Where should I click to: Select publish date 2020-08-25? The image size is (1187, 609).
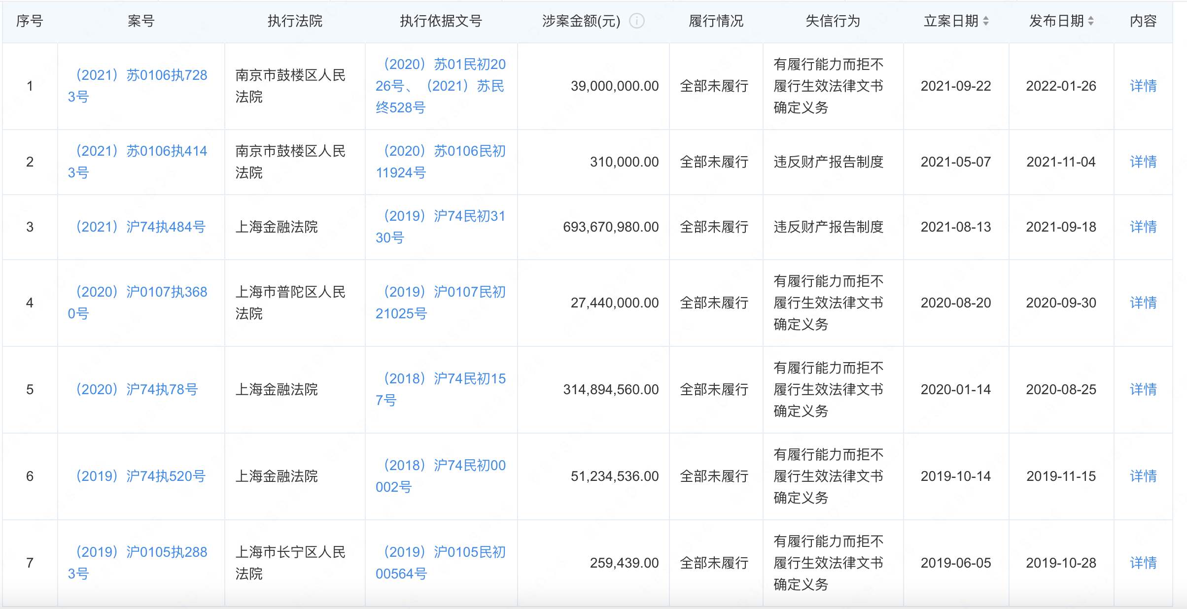click(1061, 389)
